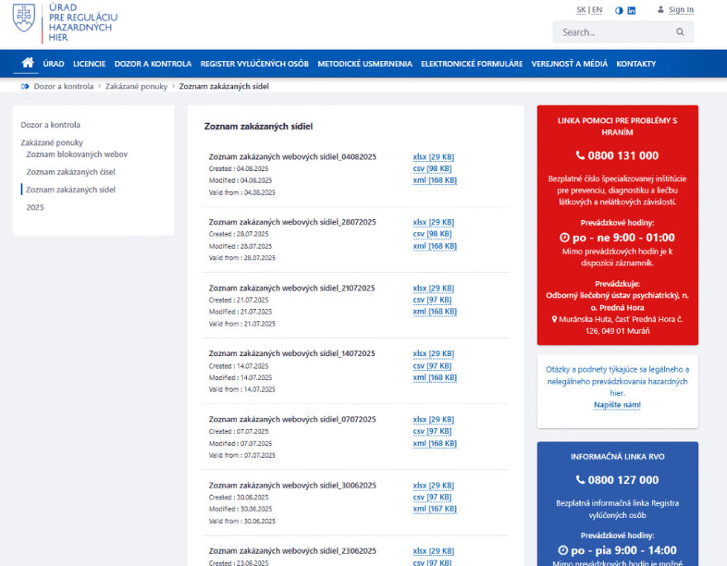Click the search magnifier icon

click(x=680, y=32)
